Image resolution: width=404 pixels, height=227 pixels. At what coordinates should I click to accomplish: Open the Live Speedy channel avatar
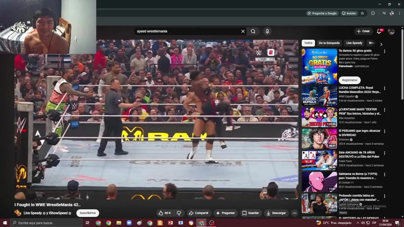[18, 213]
